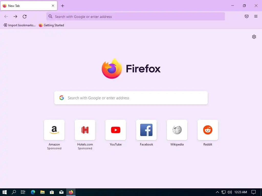Open Getting Started bookmark
262x196 pixels.
pos(51,25)
